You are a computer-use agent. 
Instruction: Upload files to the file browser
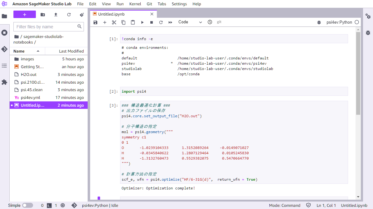point(56,15)
